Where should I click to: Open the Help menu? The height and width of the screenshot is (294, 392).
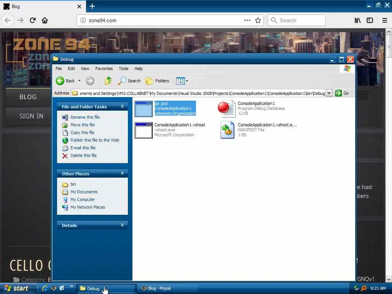[139, 69]
